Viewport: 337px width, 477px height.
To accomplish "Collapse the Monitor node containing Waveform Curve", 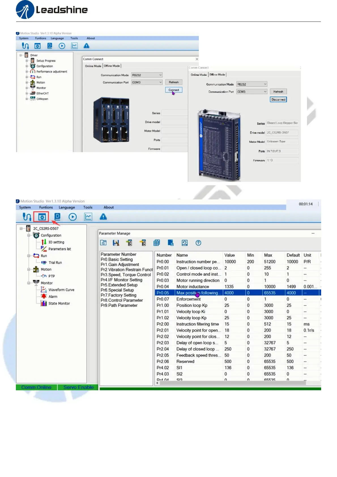I will tap(29, 283).
